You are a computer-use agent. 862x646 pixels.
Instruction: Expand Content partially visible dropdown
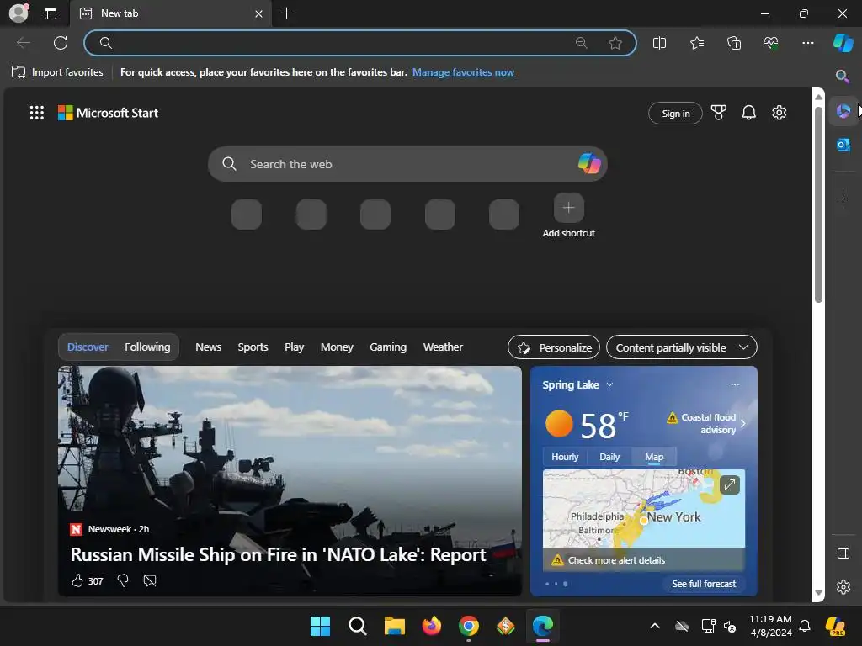point(682,347)
